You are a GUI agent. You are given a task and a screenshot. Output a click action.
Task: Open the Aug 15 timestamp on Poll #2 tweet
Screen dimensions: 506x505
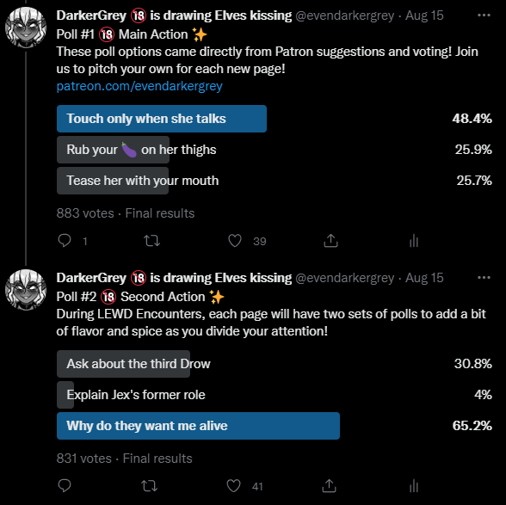click(424, 278)
